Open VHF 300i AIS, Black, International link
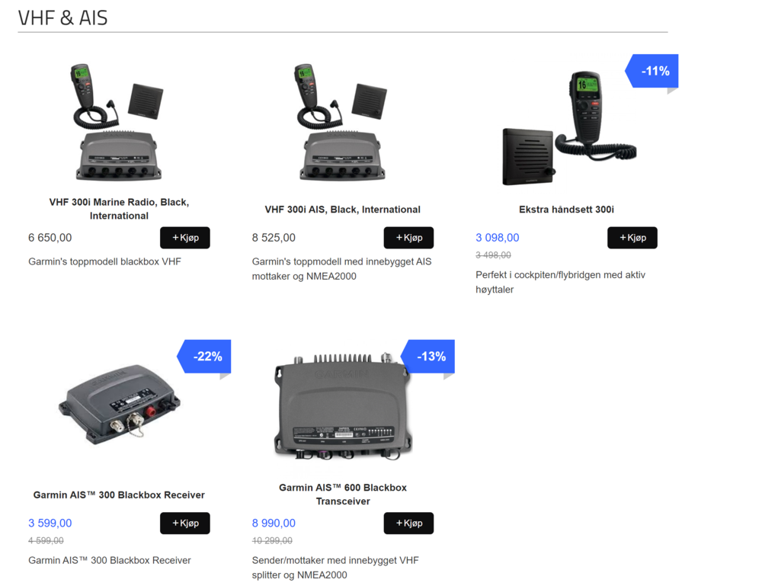Viewport: 762px width, 586px height. click(343, 210)
